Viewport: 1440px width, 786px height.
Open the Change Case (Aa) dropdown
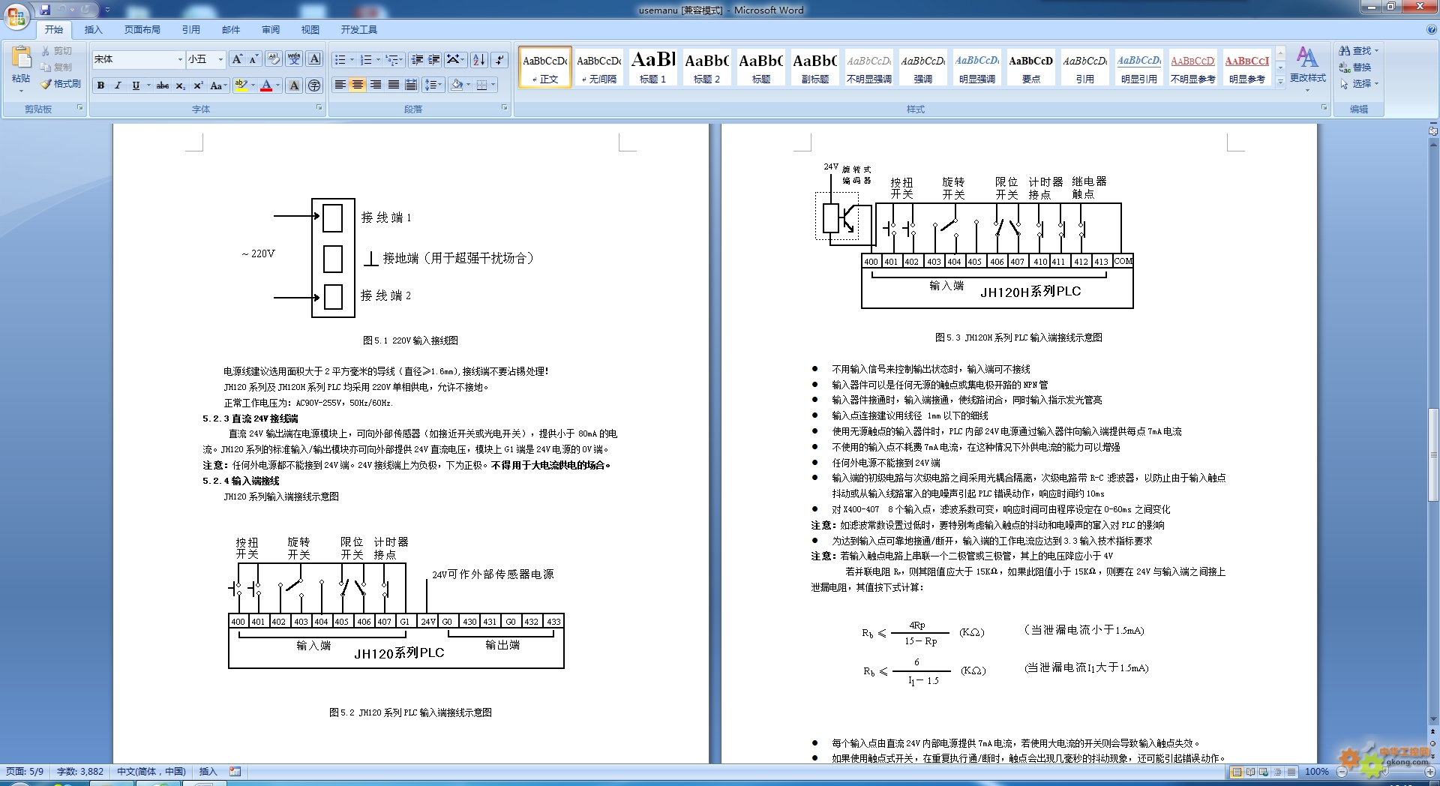click(218, 85)
